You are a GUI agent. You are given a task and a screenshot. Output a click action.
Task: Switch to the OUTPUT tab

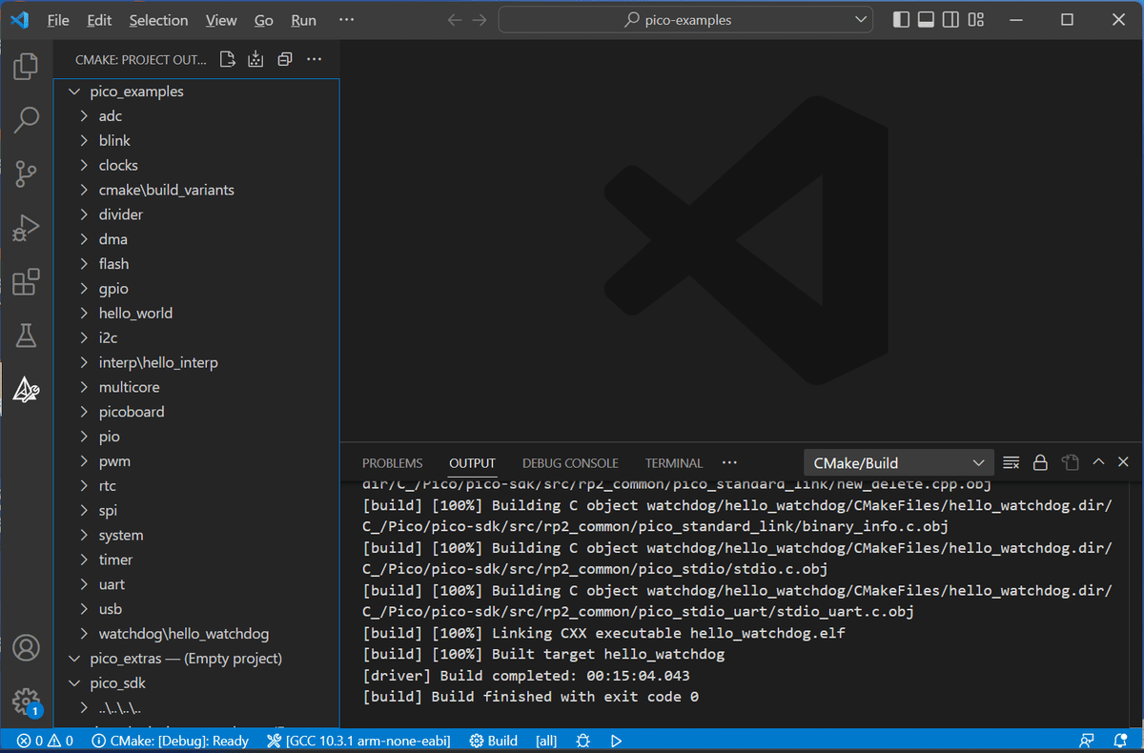(x=472, y=463)
